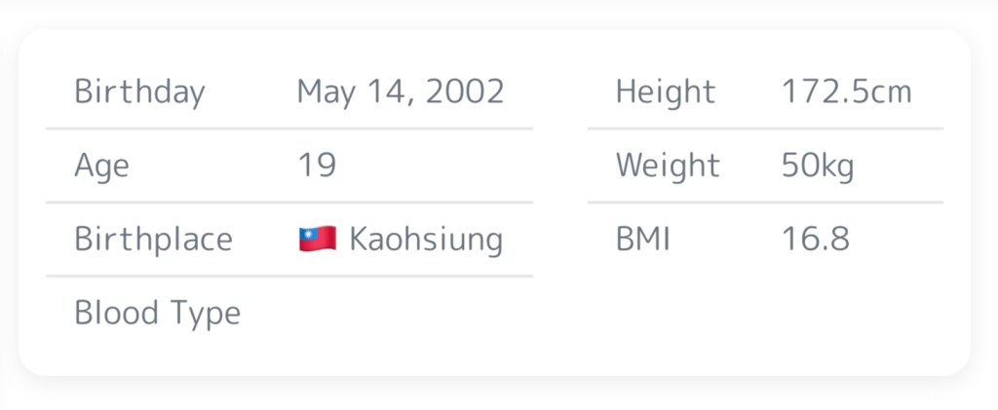Click the divider line below the Birthplace row
Screen dimensions: 998x410
[288, 277]
